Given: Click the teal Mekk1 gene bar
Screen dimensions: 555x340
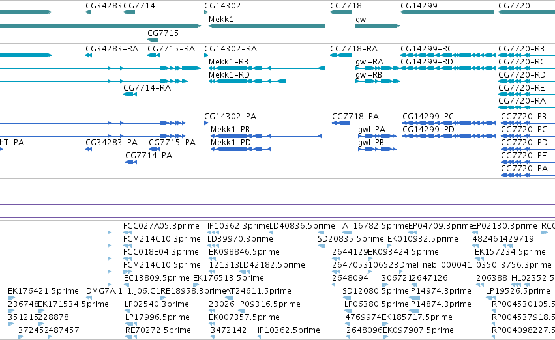Looking at the screenshot, I should pyautogui.click(x=267, y=26).
